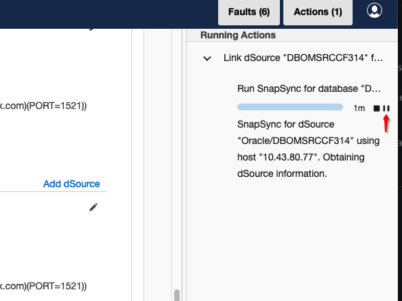
Task: Select the Link dSource "DBOMSRCCF314" action title
Action: tap(303, 58)
